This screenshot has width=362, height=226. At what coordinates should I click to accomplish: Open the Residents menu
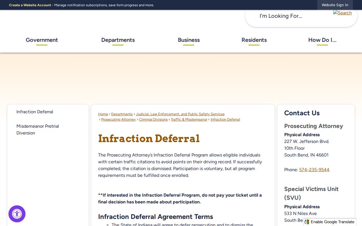[254, 40]
